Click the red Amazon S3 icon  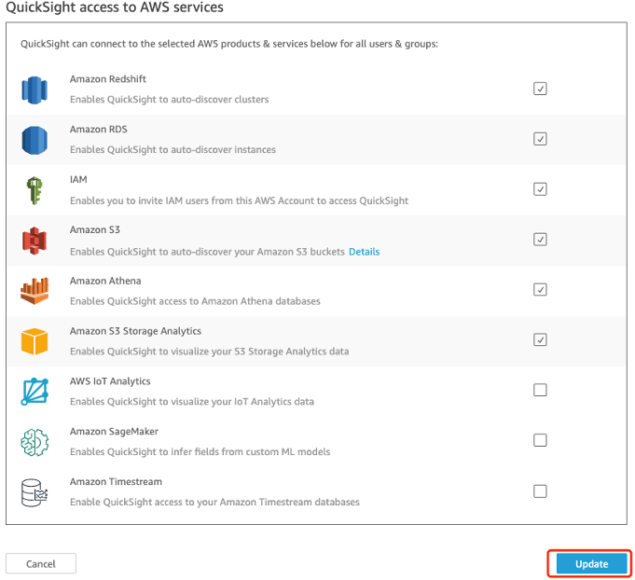pyautogui.click(x=35, y=241)
